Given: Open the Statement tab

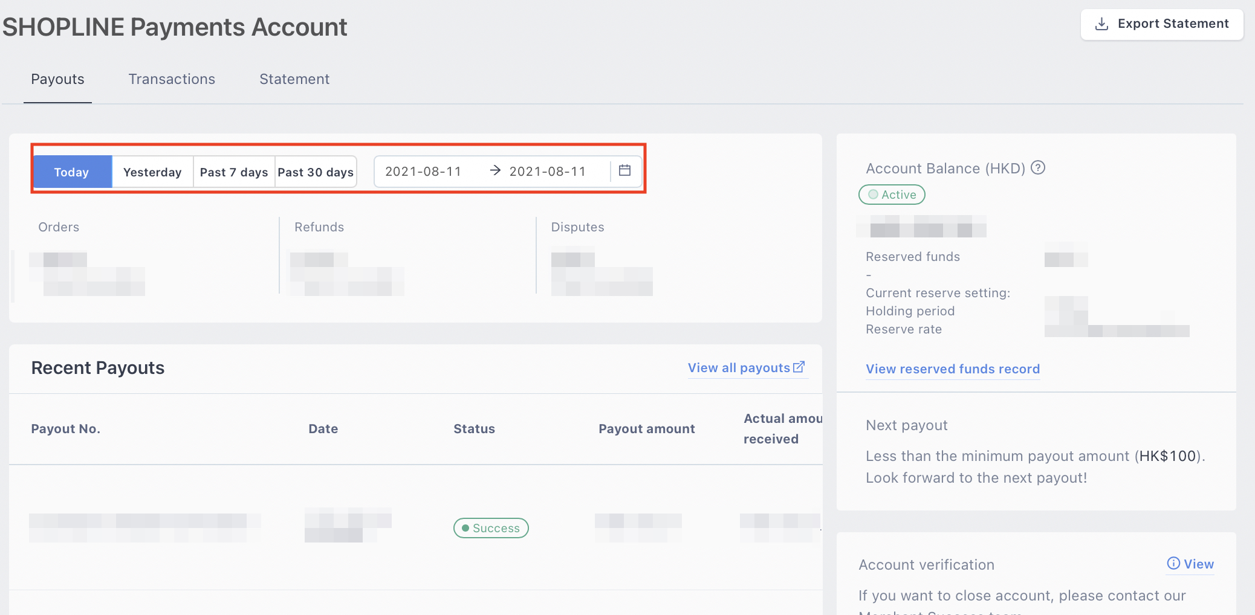Looking at the screenshot, I should point(294,79).
